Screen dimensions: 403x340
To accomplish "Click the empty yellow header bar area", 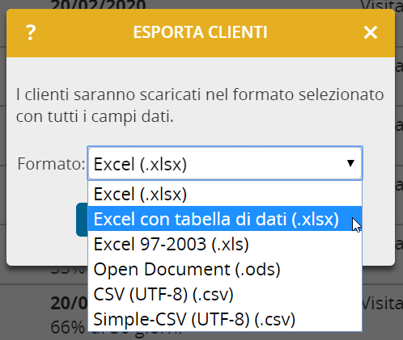I will (x=313, y=32).
